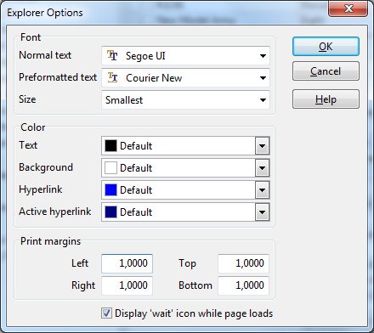Click the white Background color swatch
Viewport: 374px width, 333px height.
[110, 168]
